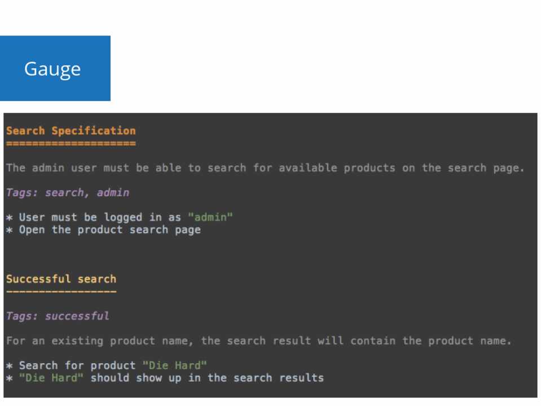This screenshot has width=541, height=406.
Task: Select the 'Tags: successful' line
Action: (x=58, y=316)
